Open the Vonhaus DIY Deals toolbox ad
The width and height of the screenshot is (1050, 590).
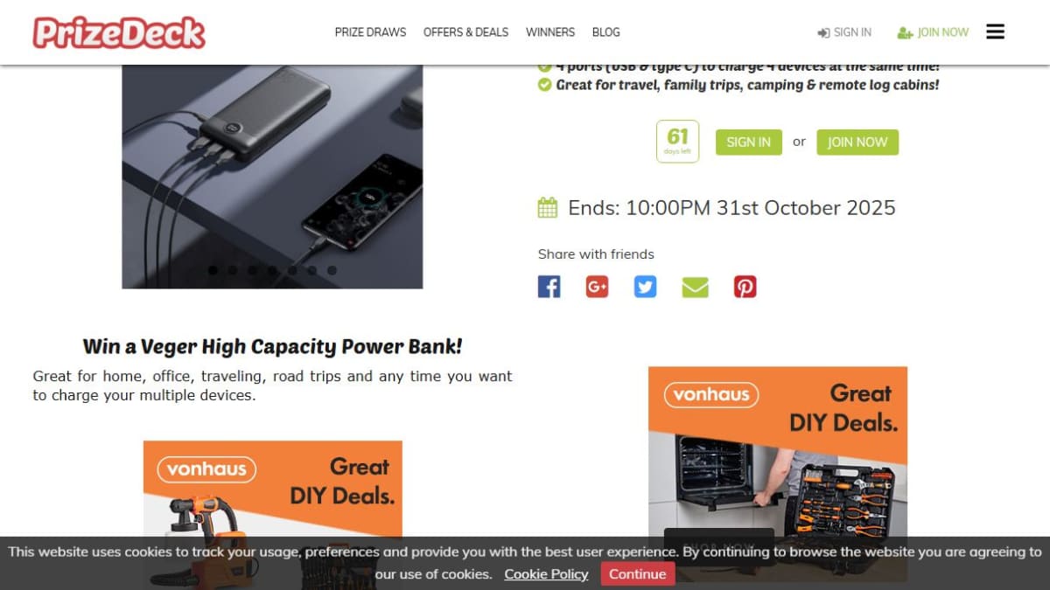tap(778, 474)
